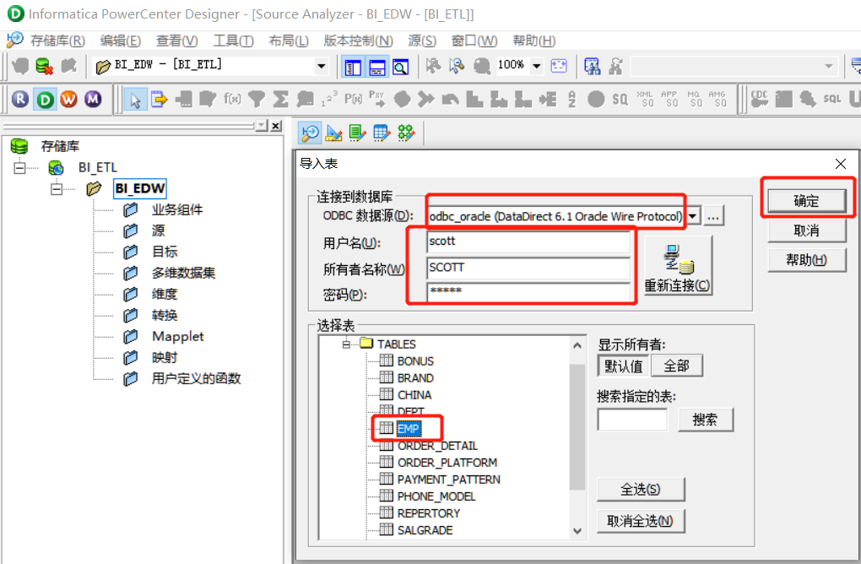Click the username (用户名) input field
This screenshot has width=861, height=564.
tap(528, 241)
